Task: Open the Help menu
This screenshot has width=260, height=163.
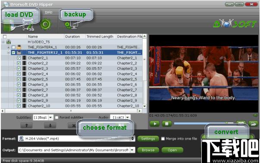Action: 49,12
